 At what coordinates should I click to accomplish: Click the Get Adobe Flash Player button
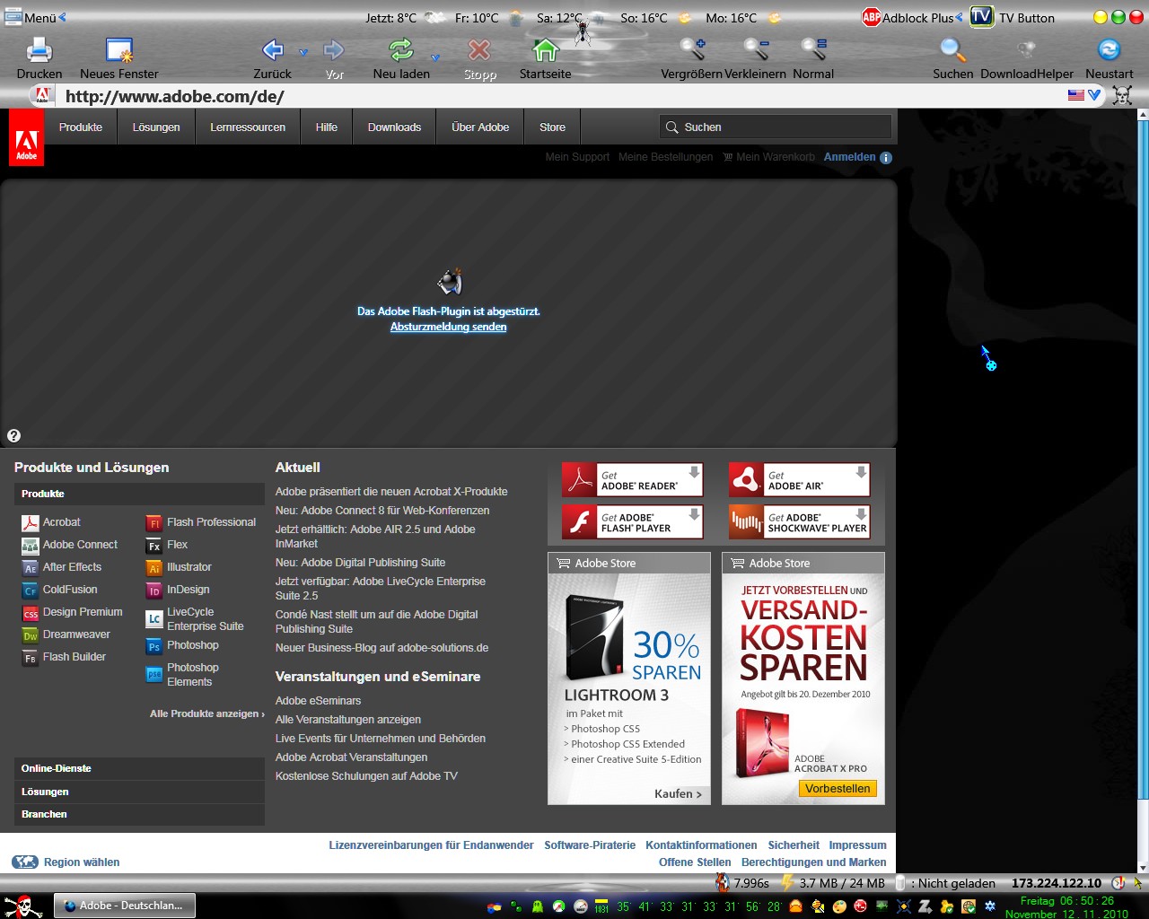click(x=632, y=522)
